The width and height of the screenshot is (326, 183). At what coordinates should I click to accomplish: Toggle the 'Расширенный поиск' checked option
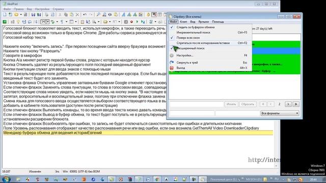[210, 48]
